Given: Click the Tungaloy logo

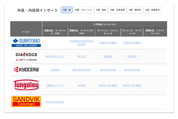Looking at the screenshot, I should [x=26, y=85].
